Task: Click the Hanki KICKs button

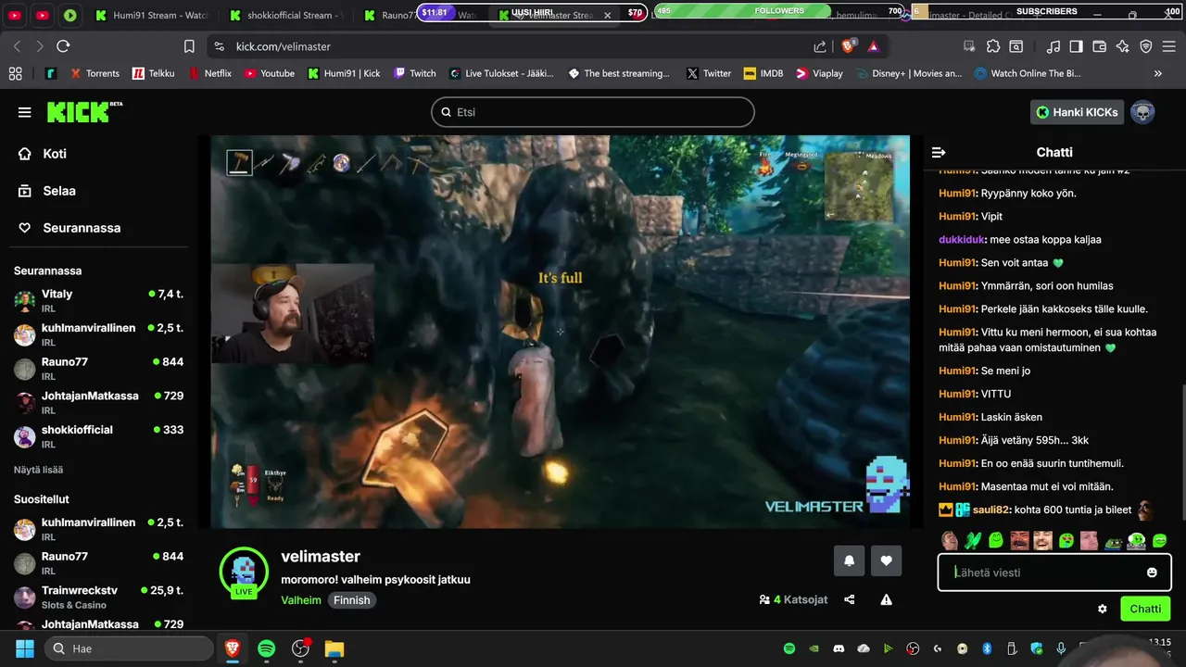Action: [x=1077, y=112]
